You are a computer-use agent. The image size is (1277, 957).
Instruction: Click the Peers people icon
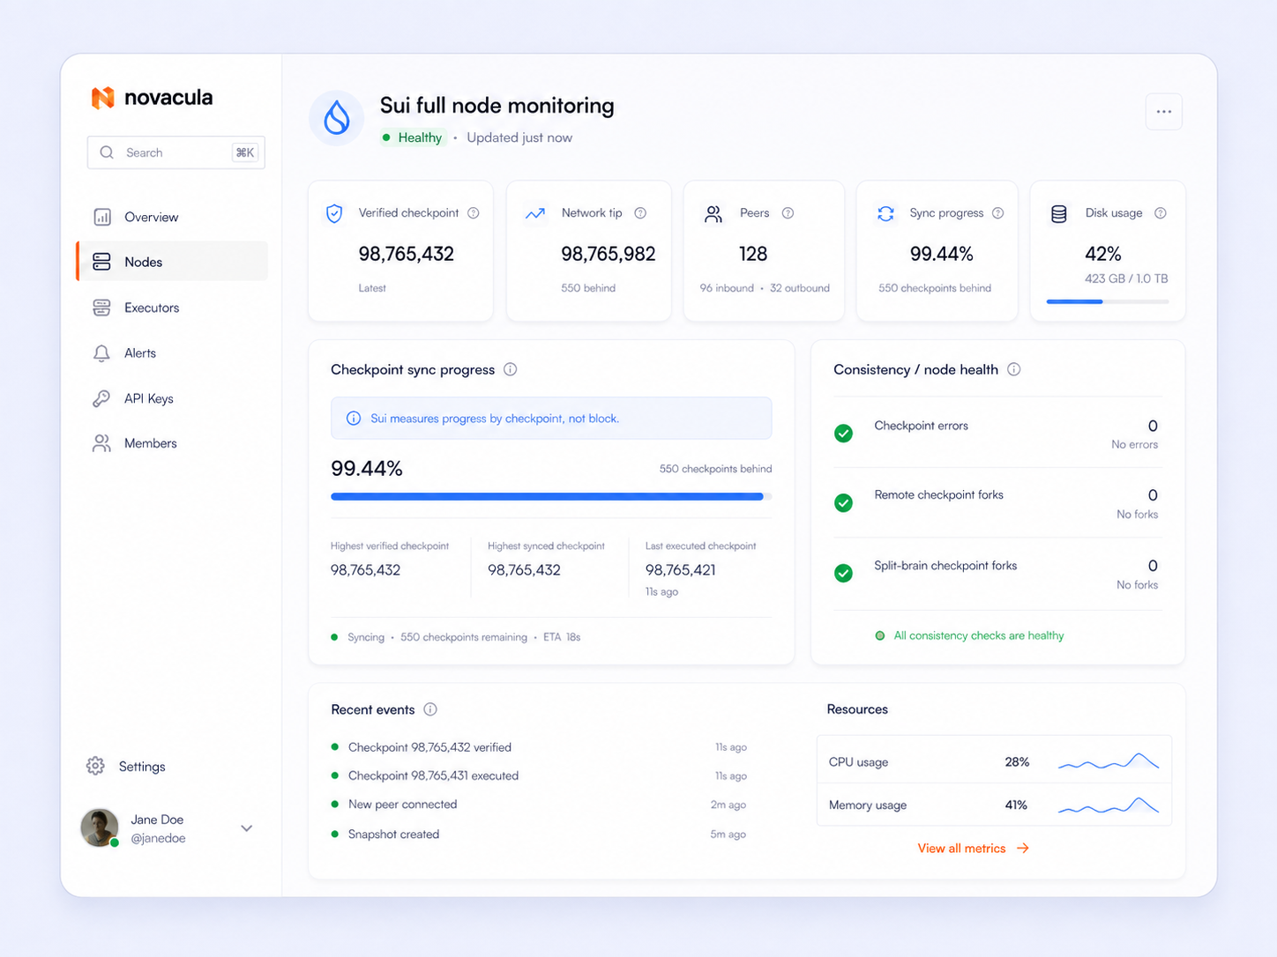click(713, 213)
